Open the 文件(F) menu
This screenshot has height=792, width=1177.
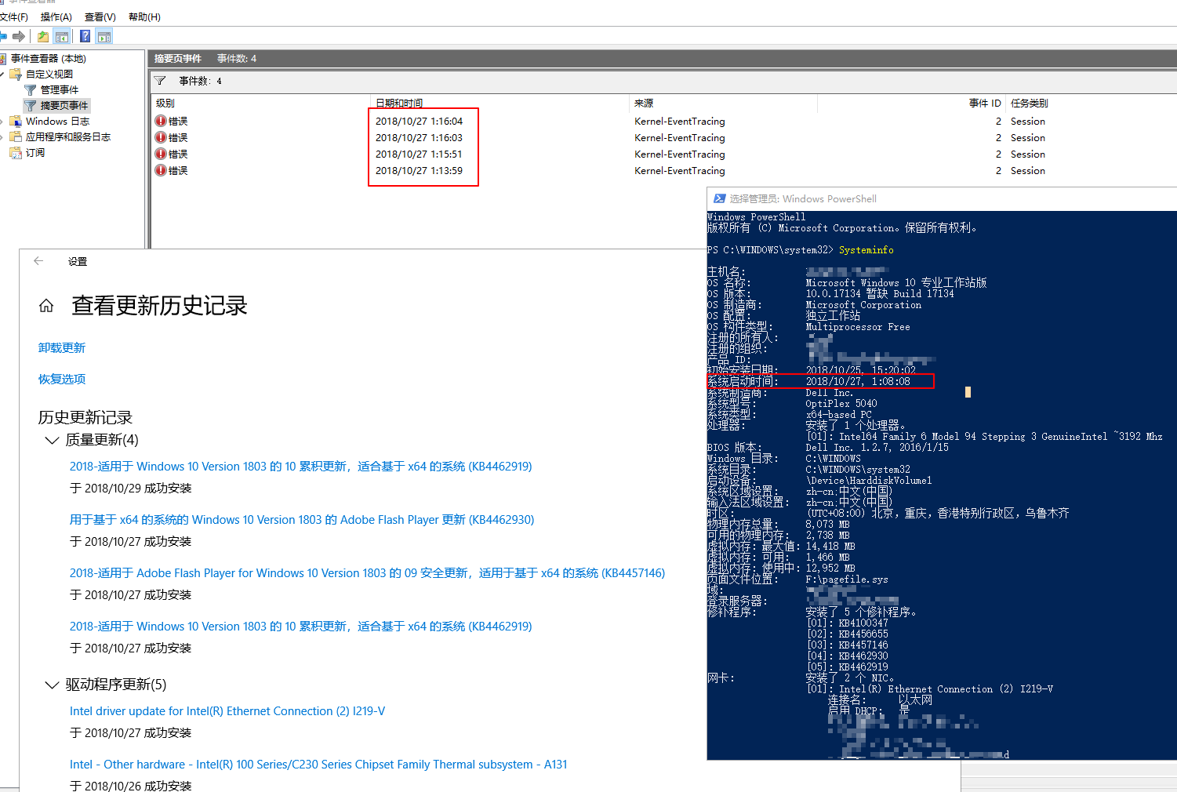[14, 16]
